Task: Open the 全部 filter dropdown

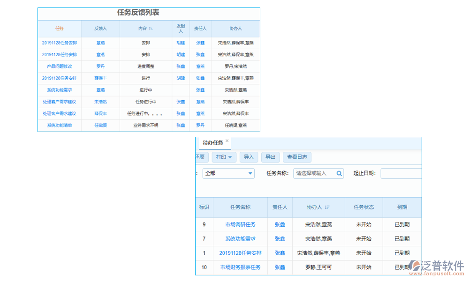Action: [228, 173]
